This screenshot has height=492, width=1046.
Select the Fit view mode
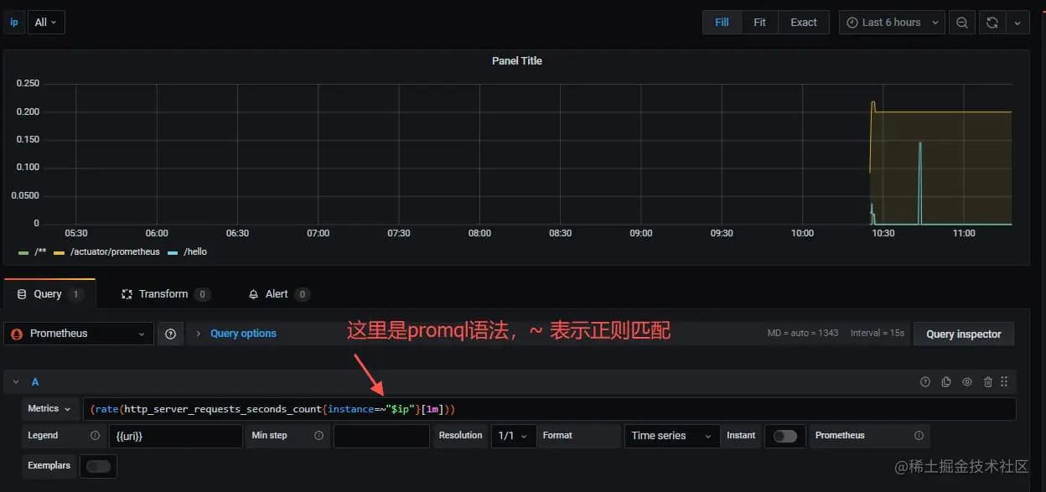click(x=759, y=23)
